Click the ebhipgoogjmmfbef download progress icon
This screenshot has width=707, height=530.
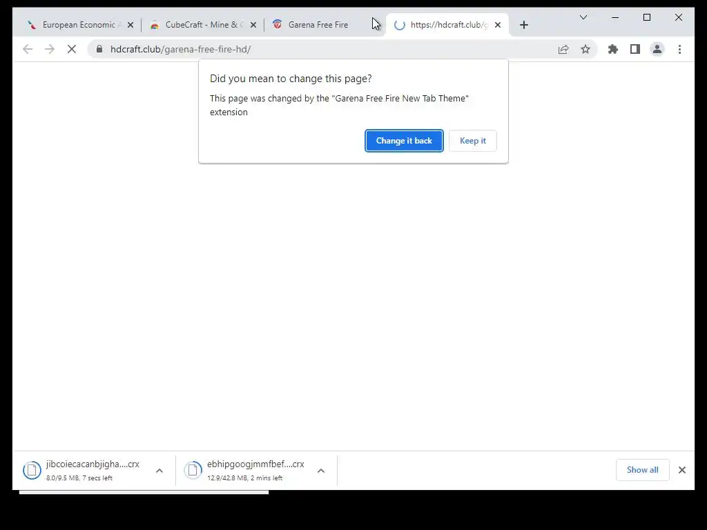193,470
